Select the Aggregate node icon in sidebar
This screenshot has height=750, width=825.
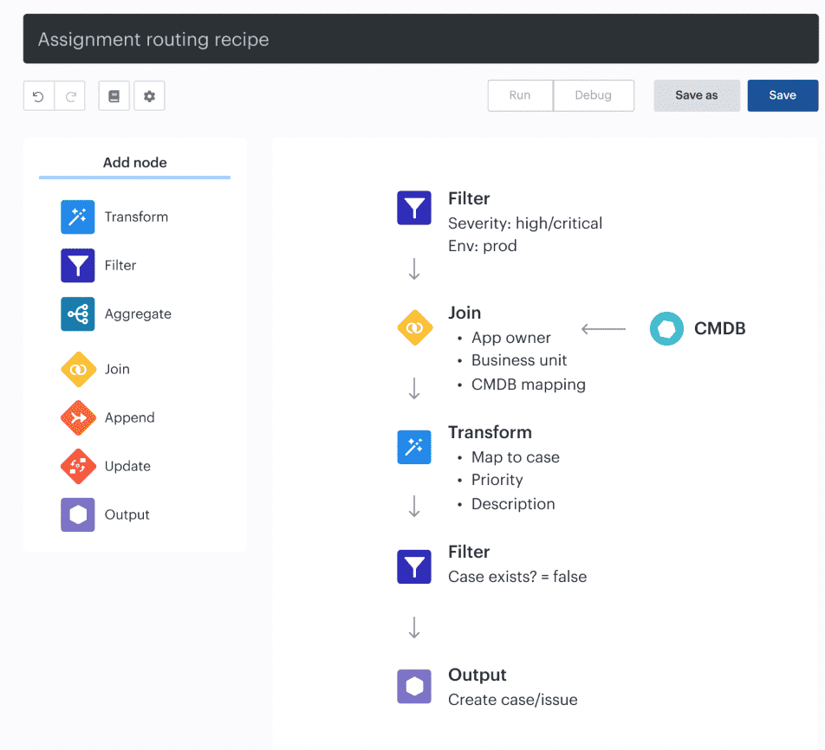pos(78,314)
